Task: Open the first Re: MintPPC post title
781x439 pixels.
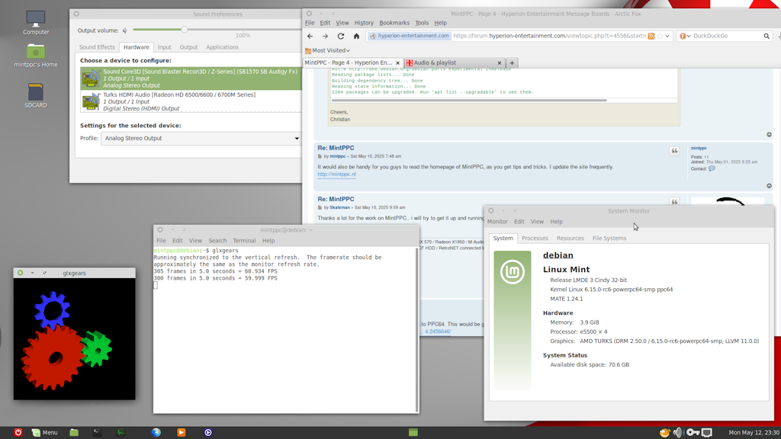Action: click(336, 148)
